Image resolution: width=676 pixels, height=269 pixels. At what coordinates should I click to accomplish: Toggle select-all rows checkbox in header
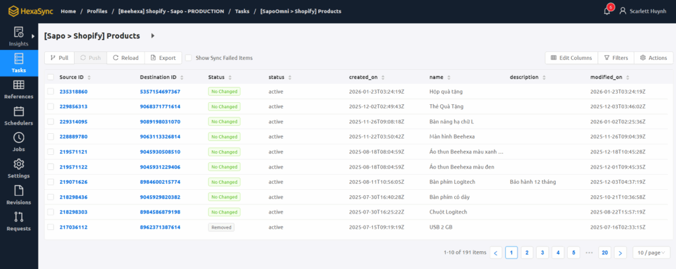click(51, 78)
